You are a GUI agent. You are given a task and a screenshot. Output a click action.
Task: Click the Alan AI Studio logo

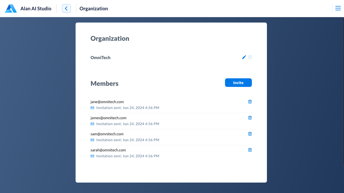(11, 9)
